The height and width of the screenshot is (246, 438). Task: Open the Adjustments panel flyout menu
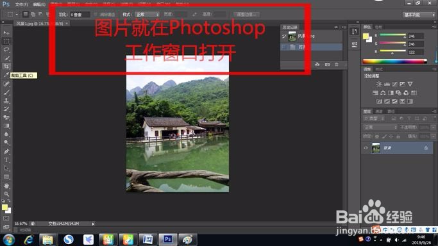click(x=434, y=69)
